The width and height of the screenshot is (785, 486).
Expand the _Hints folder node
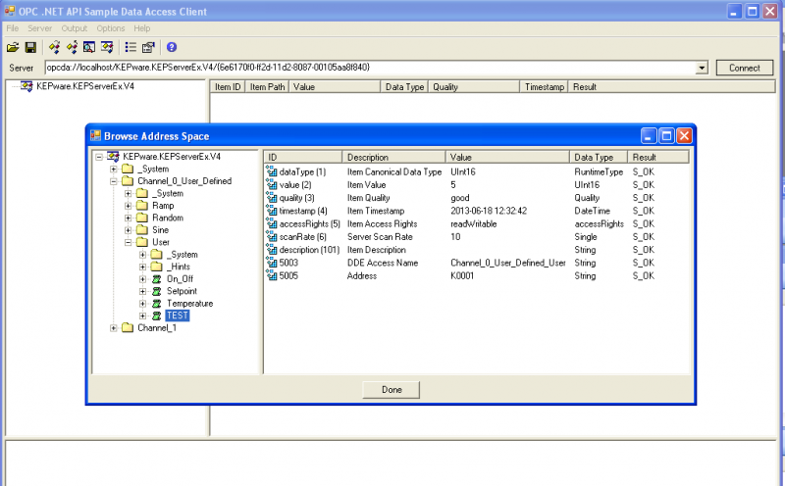[142, 267]
